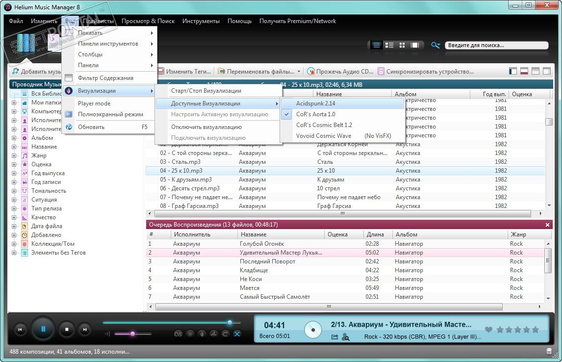The width and height of the screenshot is (562, 362).
Task: Click the Синхронизировать устройство toolbar button
Action: coord(426,71)
